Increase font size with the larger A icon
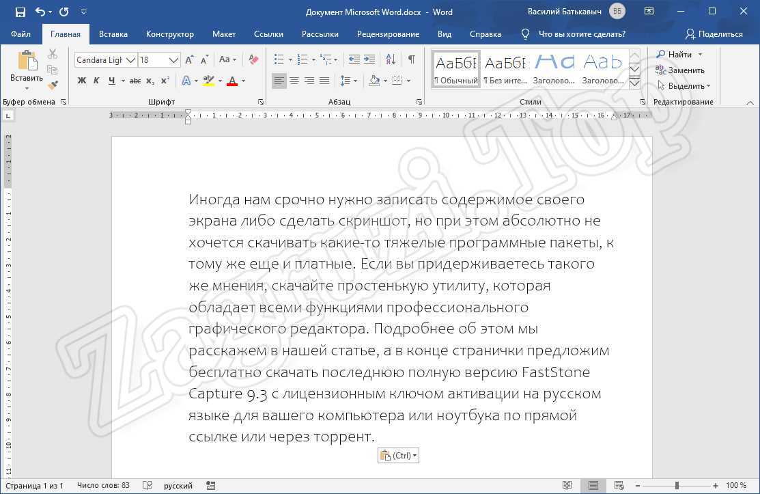This screenshot has width=760, height=494. [190, 60]
